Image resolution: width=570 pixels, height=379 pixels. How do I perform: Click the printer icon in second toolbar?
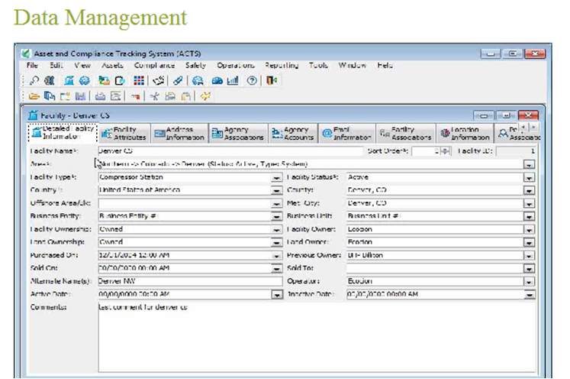pyautogui.click(x=100, y=96)
